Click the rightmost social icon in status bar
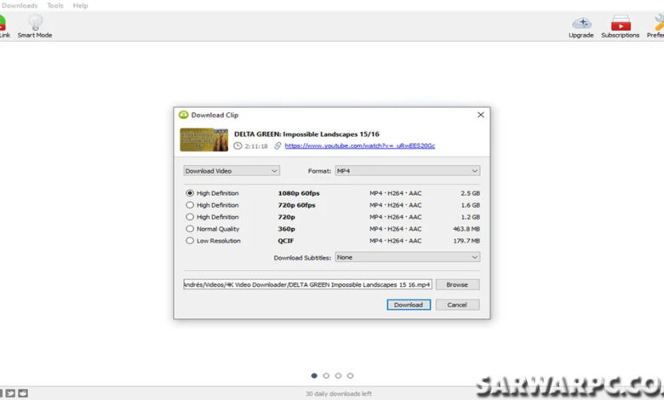This screenshot has width=664, height=400. 23,393
